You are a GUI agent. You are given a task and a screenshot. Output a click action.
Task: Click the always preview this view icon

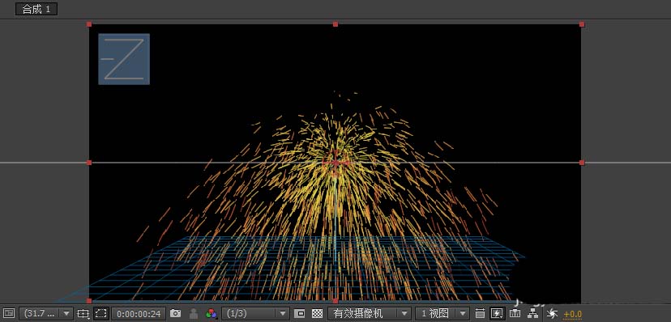[x=9, y=313]
